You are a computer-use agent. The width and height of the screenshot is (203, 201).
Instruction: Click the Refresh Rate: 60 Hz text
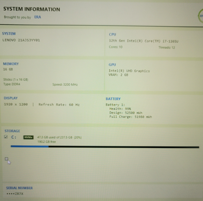pos(59,105)
